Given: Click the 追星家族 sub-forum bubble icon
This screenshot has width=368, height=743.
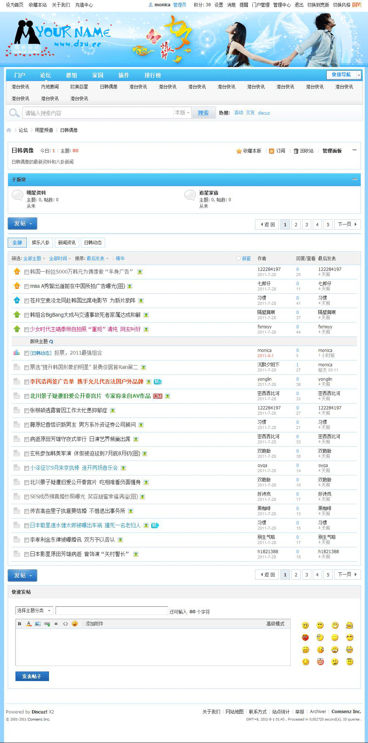Looking at the screenshot, I should (190, 195).
